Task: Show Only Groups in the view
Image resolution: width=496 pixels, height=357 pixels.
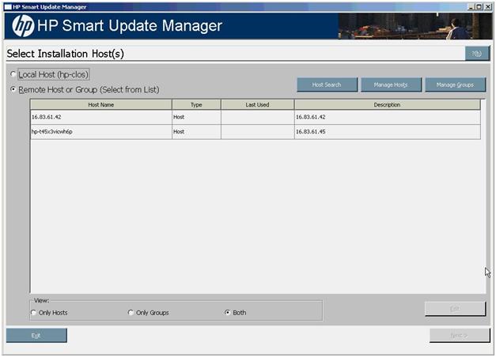Action: [131, 313]
